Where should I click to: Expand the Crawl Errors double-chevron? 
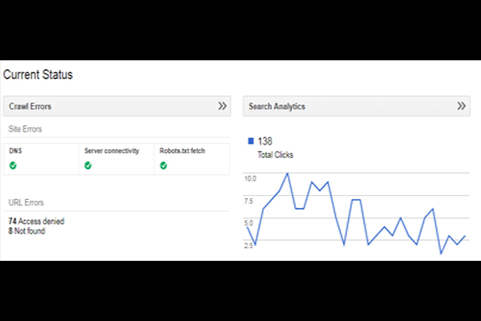point(223,105)
